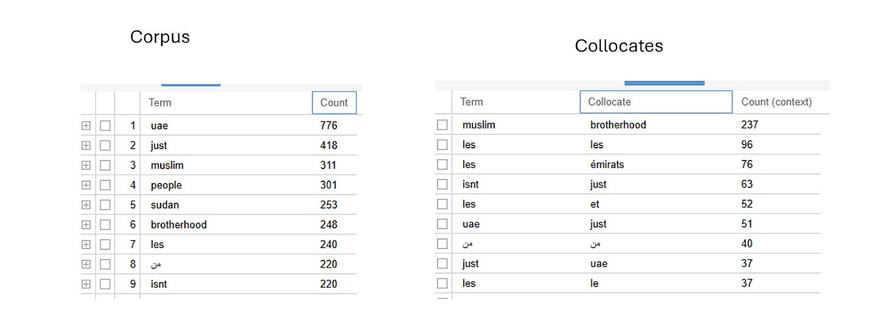Tick the muslim brotherhood collocate checkbox
887x329 pixels.
pyautogui.click(x=442, y=125)
